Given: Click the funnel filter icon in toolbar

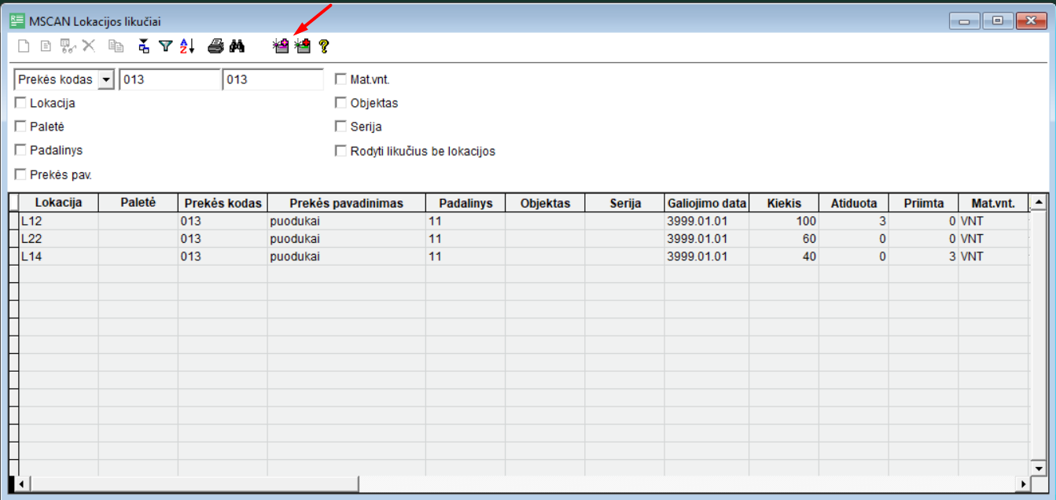Looking at the screenshot, I should pos(165,46).
